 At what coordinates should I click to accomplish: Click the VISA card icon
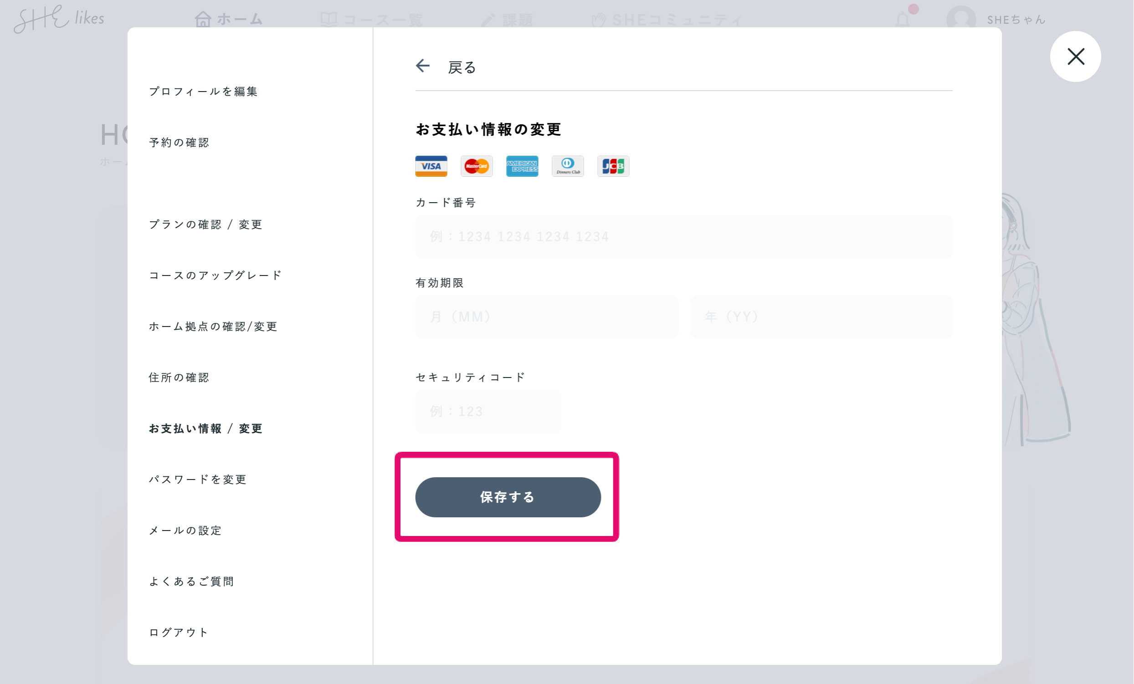[x=431, y=166]
